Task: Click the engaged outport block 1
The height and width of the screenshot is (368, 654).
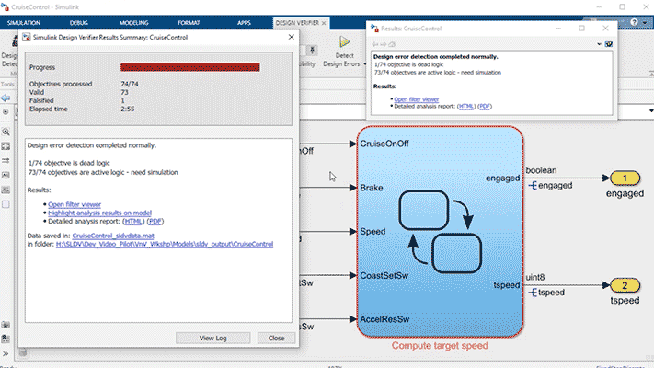Action: point(625,178)
